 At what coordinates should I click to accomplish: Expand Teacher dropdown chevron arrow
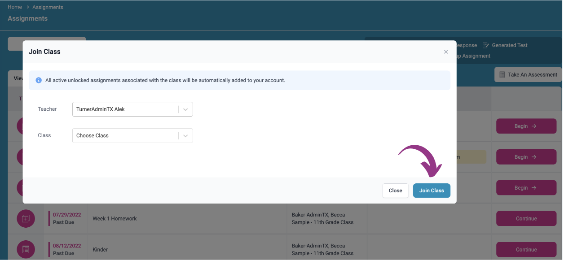coord(185,109)
